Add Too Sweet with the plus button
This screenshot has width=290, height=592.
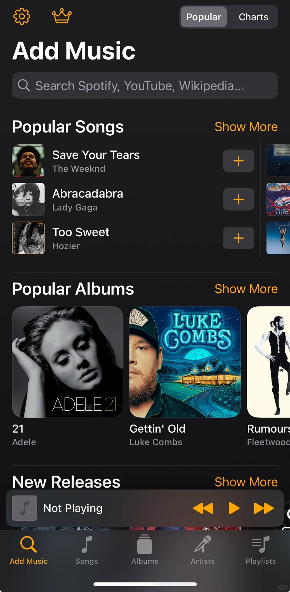point(238,238)
